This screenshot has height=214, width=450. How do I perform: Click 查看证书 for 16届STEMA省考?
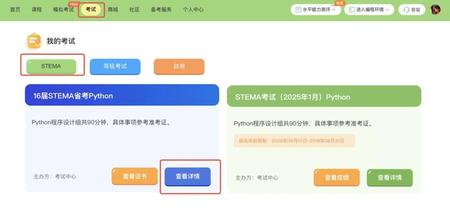point(135,177)
